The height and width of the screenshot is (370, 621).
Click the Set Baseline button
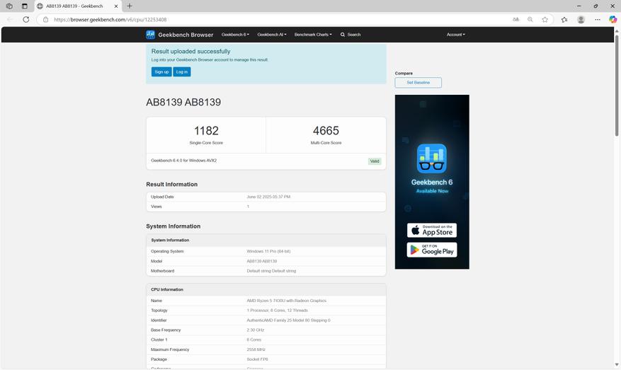(x=418, y=83)
